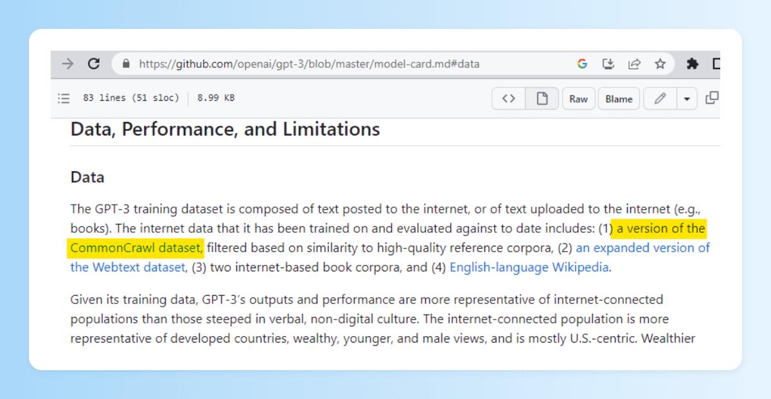This screenshot has width=771, height=399.
Task: Click the install/download page icon
Action: 608,64
